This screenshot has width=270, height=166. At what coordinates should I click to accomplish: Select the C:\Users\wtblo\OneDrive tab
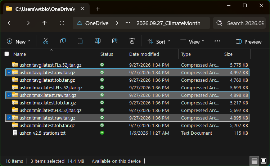[45, 9]
